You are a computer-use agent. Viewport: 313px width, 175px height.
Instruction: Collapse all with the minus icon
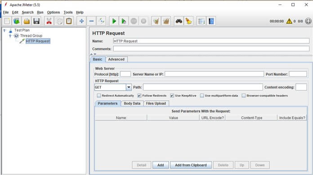click(91, 21)
